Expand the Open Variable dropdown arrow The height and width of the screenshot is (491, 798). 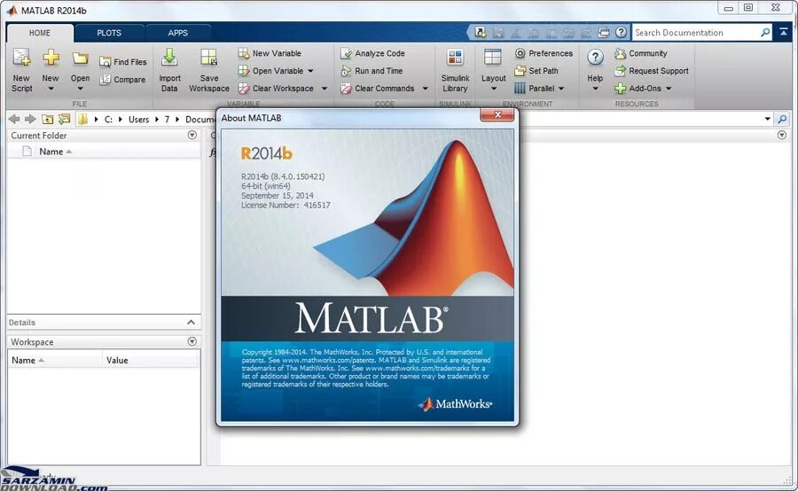(310, 71)
